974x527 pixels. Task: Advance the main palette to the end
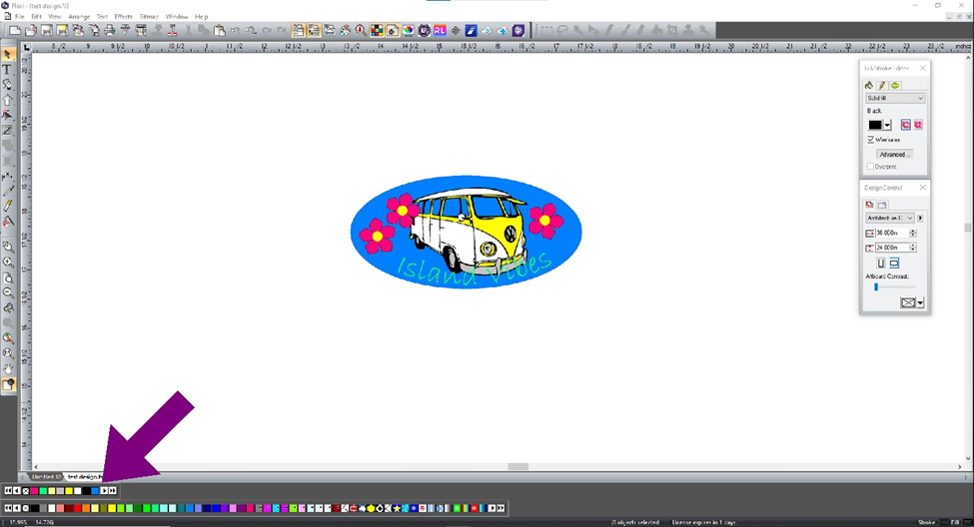pyautogui.click(x=500, y=508)
